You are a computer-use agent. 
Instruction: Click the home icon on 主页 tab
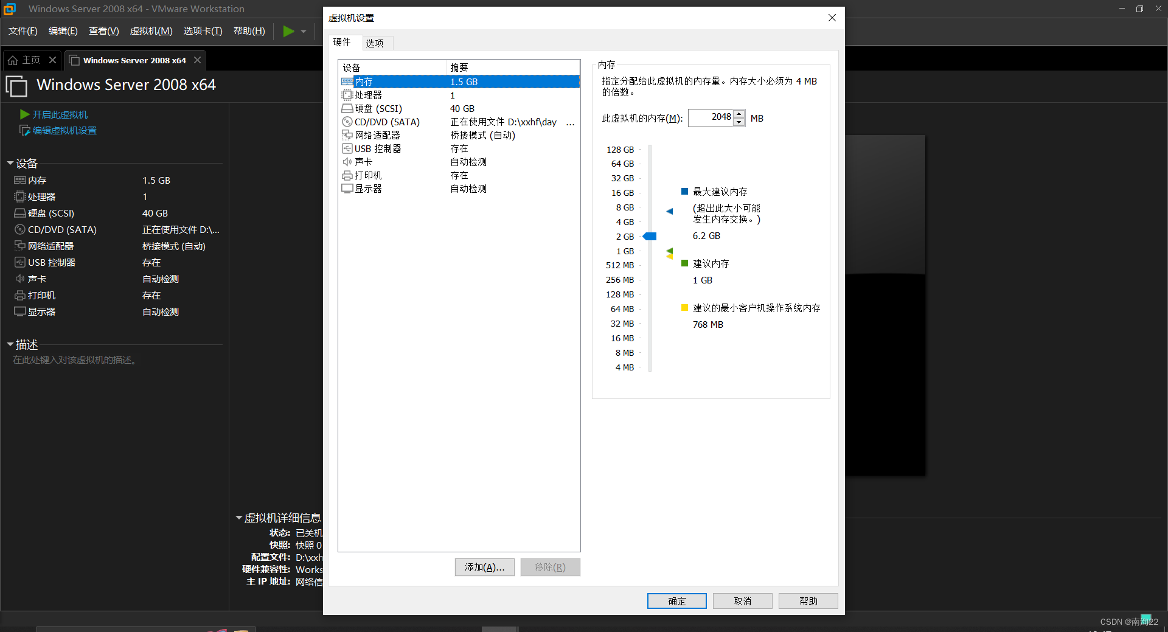tap(13, 60)
